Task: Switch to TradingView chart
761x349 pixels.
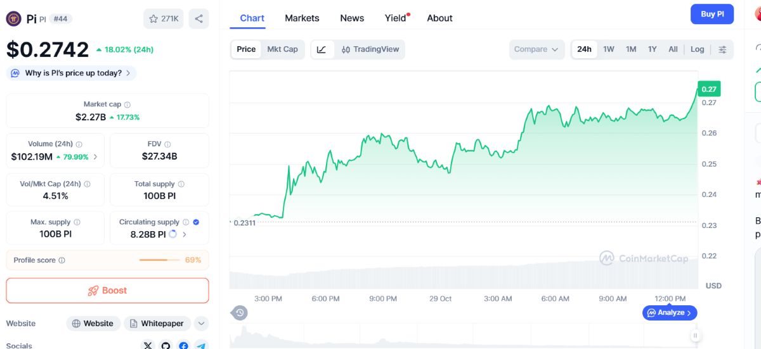Action: click(370, 49)
